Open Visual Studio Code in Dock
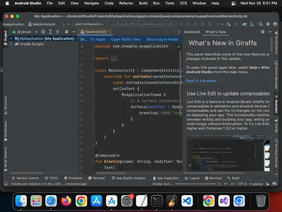282x212 pixels. pyautogui.click(x=187, y=201)
